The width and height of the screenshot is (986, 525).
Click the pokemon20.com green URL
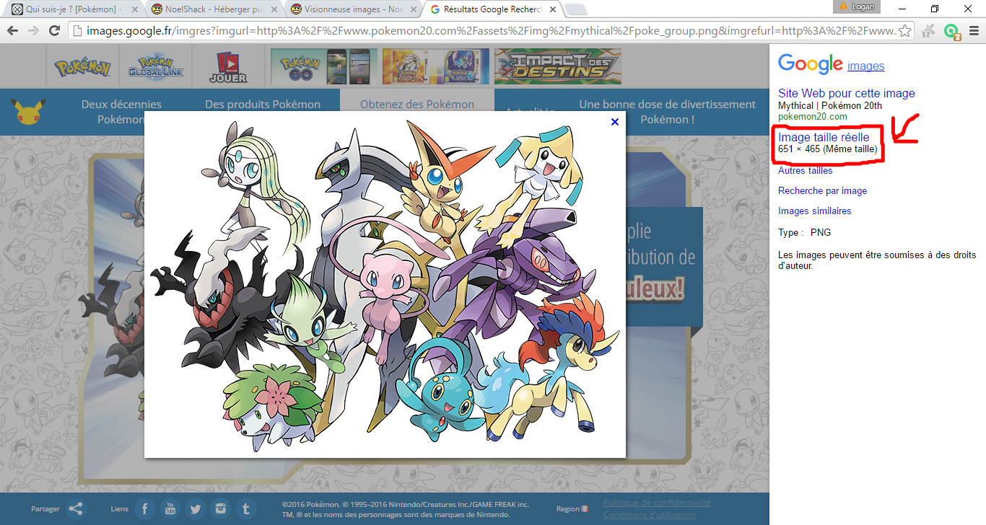[x=812, y=116]
